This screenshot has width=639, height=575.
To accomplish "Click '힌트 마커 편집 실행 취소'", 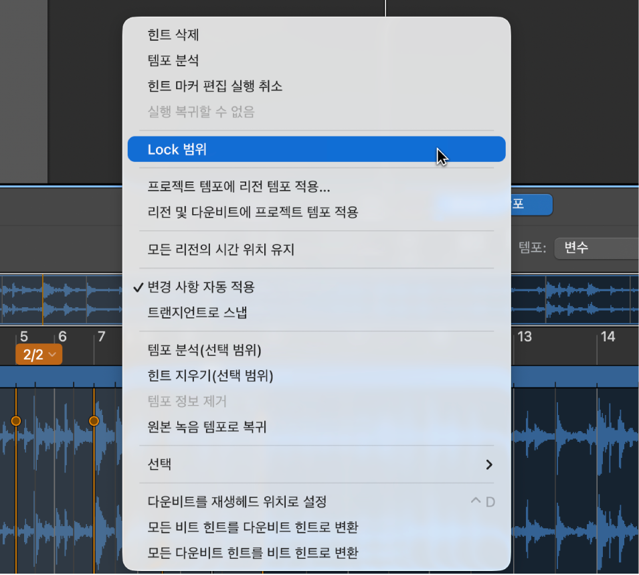I will [x=316, y=86].
